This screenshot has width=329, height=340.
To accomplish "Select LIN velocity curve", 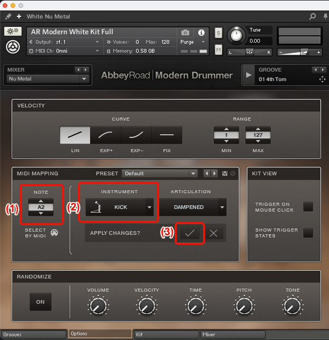I will (x=75, y=135).
